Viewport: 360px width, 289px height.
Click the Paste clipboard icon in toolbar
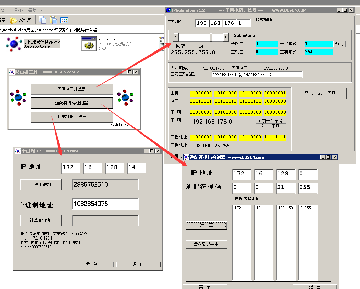coord(54,20)
